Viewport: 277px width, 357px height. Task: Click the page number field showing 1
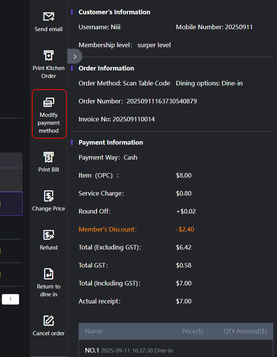tap(10, 299)
